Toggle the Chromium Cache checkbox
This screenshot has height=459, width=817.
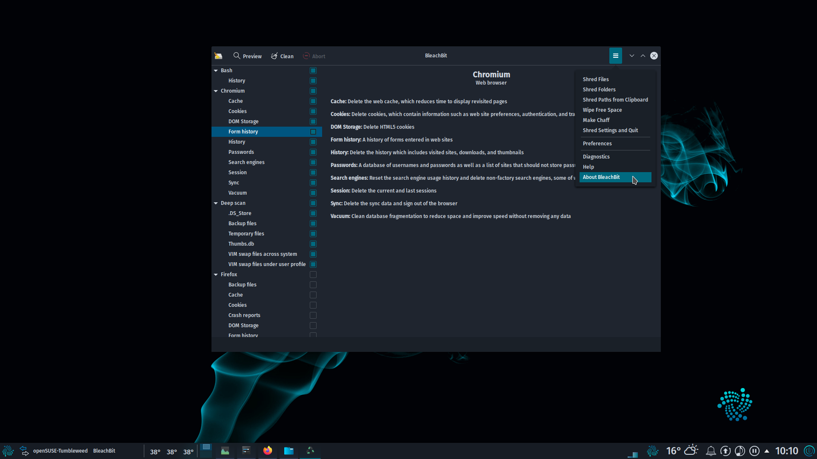313,101
